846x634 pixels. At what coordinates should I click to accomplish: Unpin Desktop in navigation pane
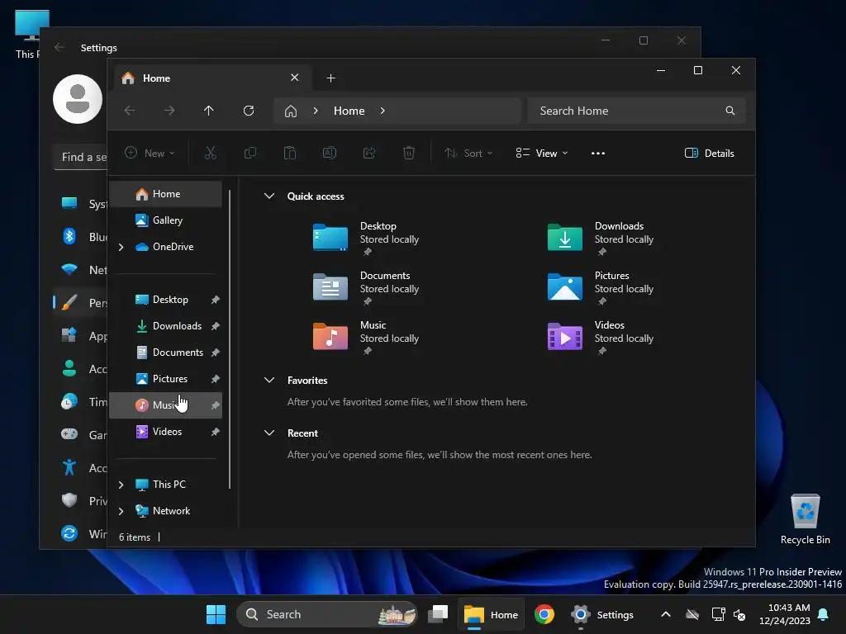[216, 300]
